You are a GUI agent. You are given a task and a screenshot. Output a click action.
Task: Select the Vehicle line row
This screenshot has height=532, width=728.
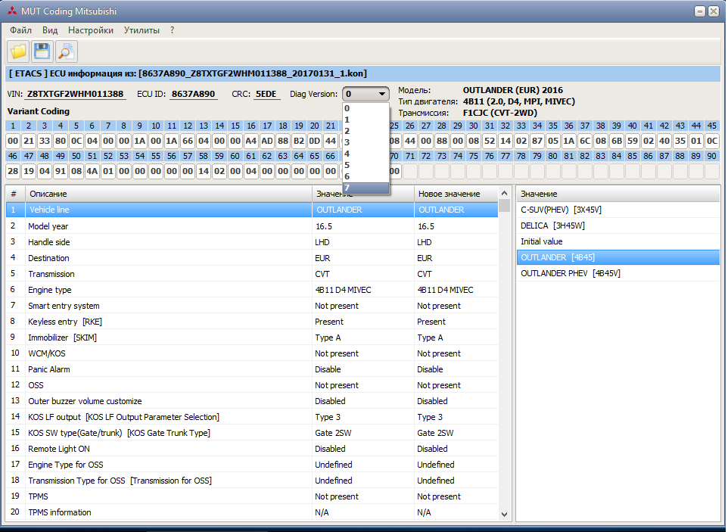click(x=252, y=210)
